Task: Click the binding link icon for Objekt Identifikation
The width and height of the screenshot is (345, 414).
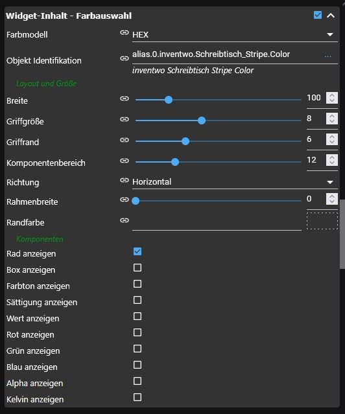Action: pyautogui.click(x=125, y=58)
